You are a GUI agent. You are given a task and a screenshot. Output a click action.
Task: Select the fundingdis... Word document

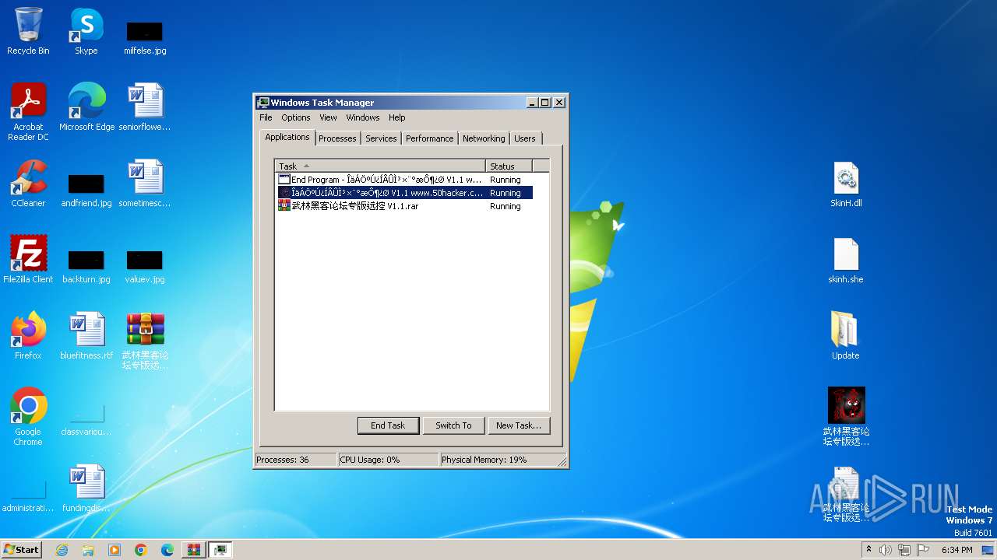pos(86,488)
